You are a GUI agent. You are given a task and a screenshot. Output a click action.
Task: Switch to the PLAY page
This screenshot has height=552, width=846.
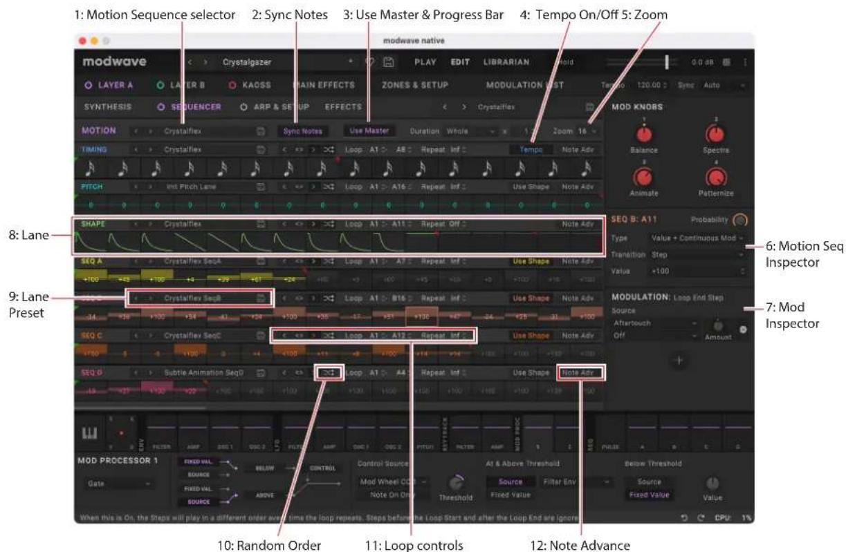(x=425, y=62)
